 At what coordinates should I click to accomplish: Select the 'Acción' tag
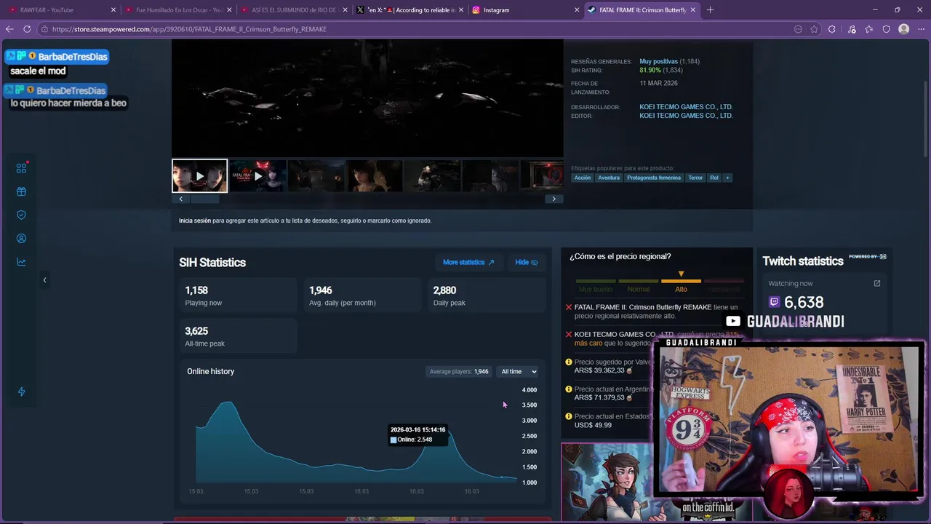[x=583, y=178]
